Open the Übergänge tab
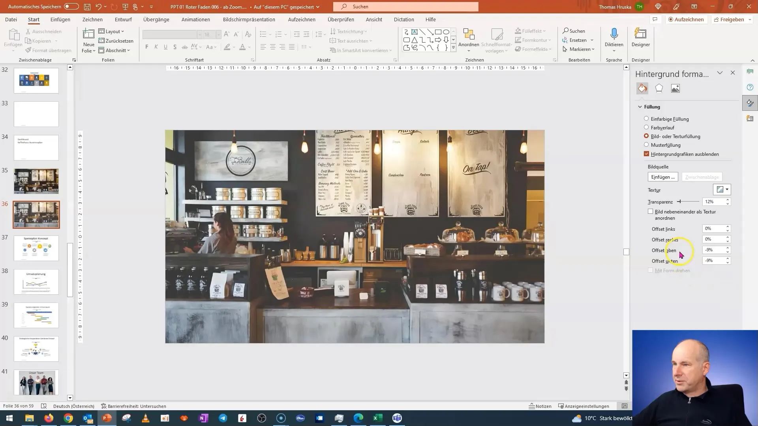Screen dimensions: 758x426 (x=156, y=19)
